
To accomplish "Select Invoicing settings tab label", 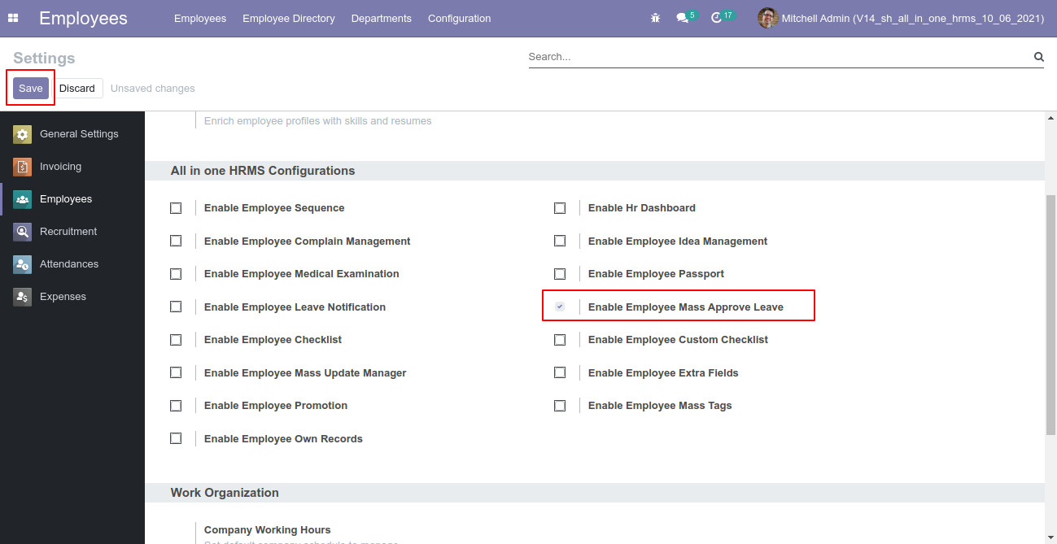I will coord(60,167).
